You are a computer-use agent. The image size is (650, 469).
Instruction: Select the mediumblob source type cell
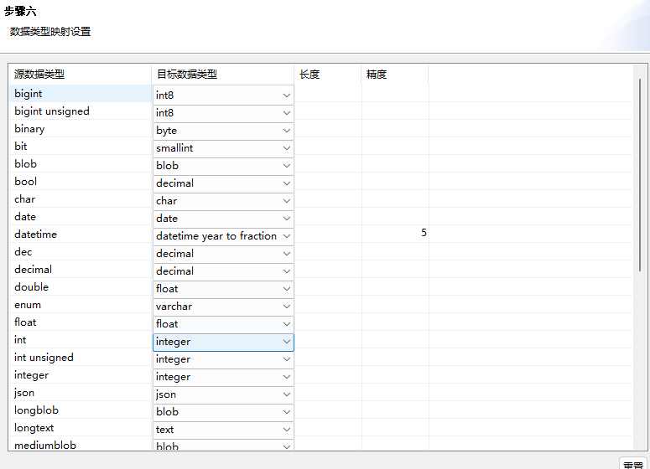click(x=81, y=444)
